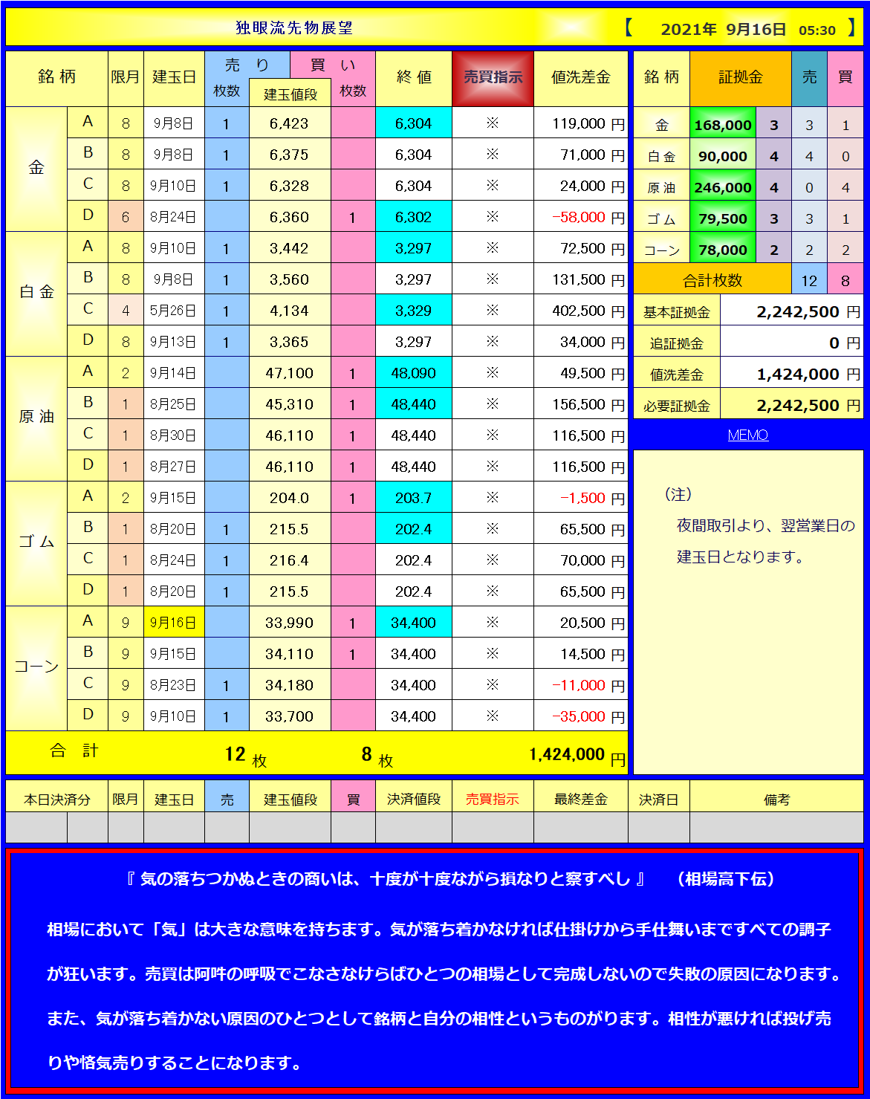This screenshot has height=1099, width=870.
Task: Click the ゴム commodity group cell
Action: point(36,544)
